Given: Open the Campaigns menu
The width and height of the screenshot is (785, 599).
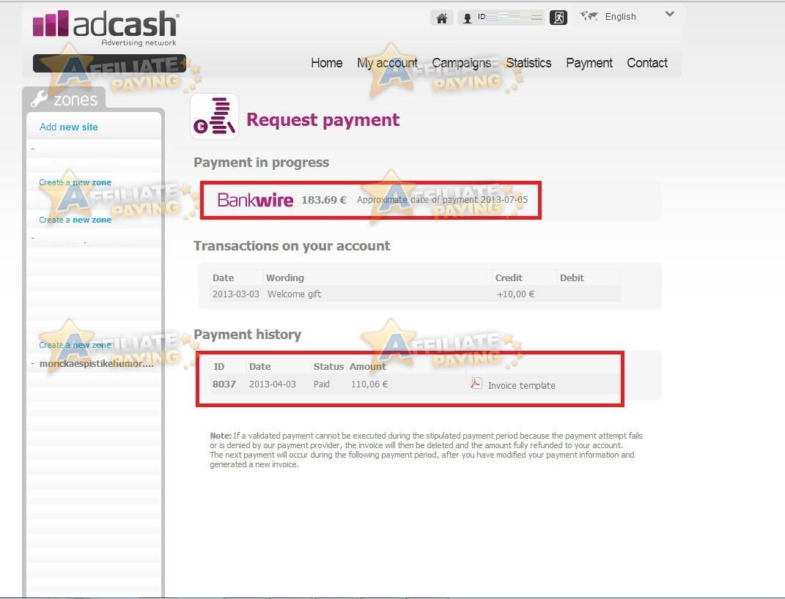Looking at the screenshot, I should click(x=461, y=63).
